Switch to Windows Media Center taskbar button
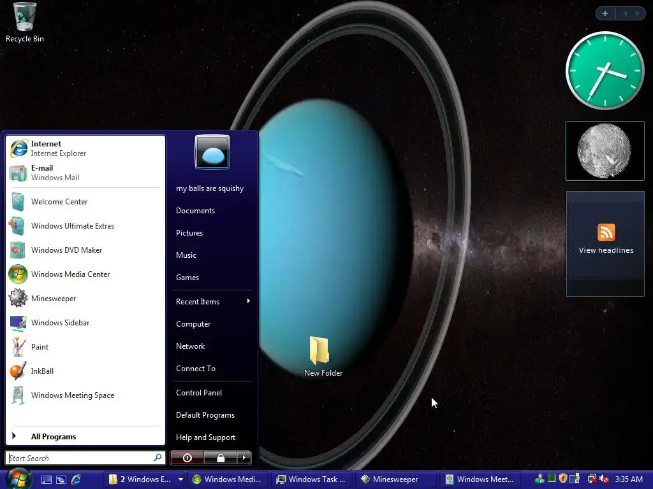 (227, 479)
